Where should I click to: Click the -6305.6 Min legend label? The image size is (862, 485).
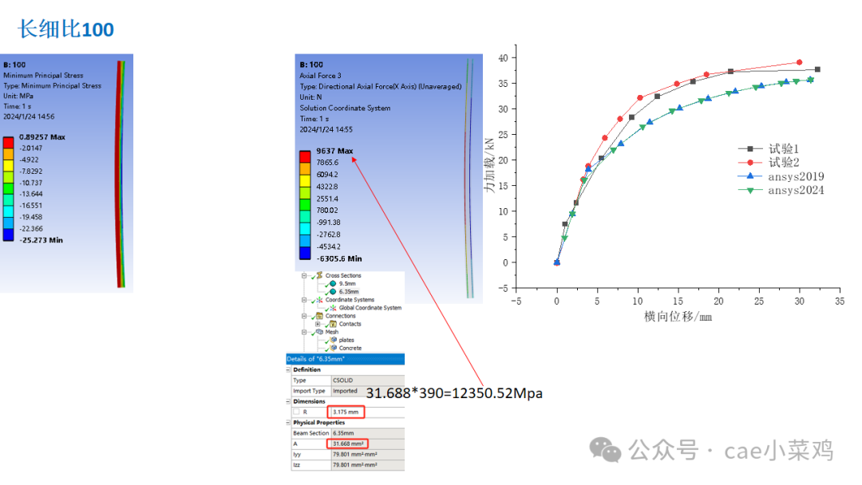pos(339,258)
